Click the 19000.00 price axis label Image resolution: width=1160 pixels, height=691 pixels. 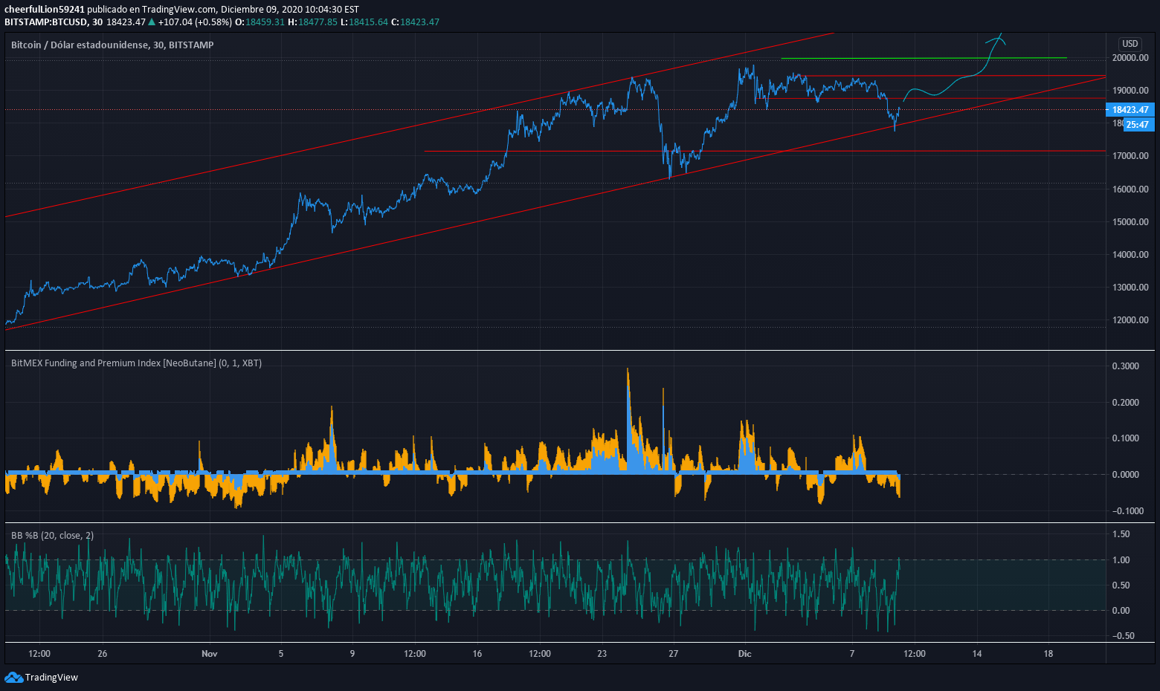coord(1130,91)
